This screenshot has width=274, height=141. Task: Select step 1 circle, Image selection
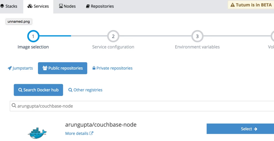pyautogui.click(x=33, y=36)
